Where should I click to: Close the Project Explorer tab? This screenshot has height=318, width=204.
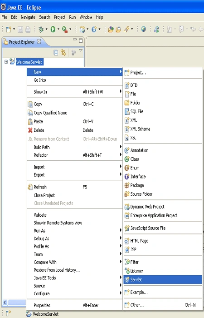click(39, 42)
